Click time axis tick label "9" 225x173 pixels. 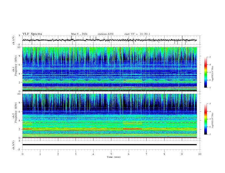tap(182, 154)
